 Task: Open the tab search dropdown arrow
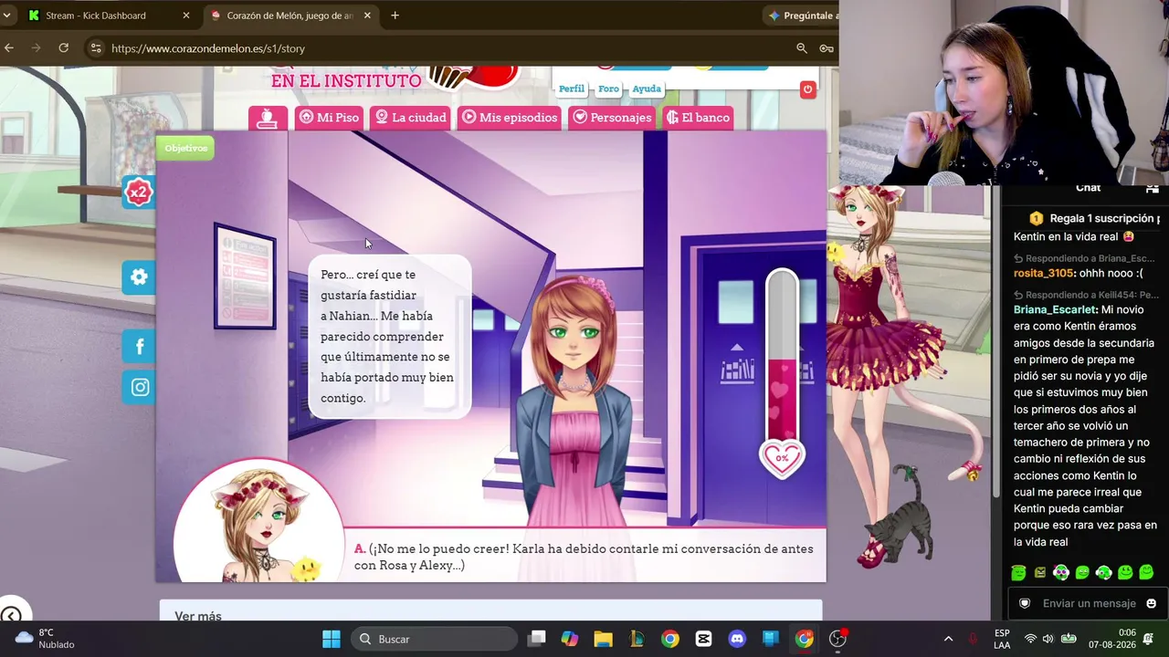point(6,16)
